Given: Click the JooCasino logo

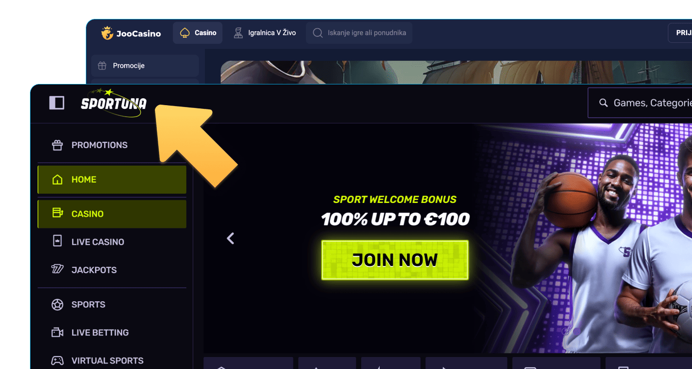Looking at the screenshot, I should [131, 33].
